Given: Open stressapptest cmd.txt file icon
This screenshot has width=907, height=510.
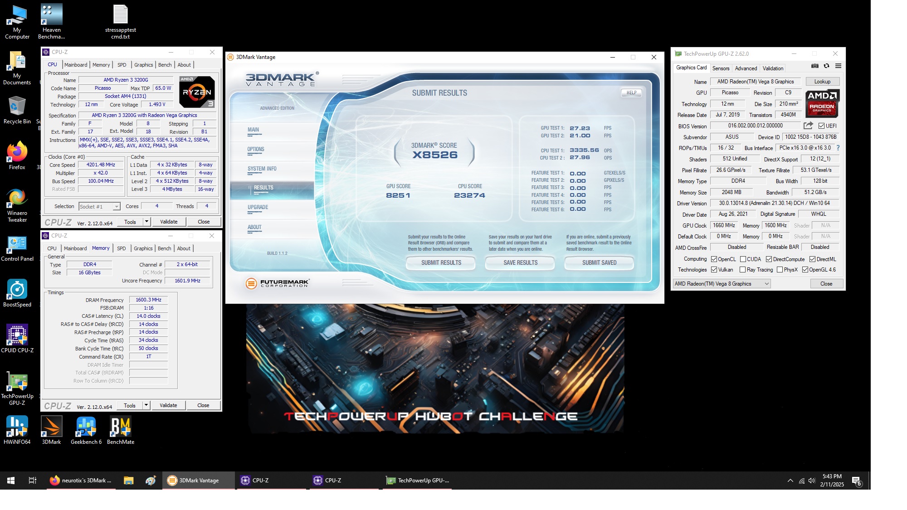Looking at the screenshot, I should coord(120,21).
